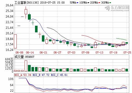Click the timestamp 2018-07-25 15:00
The width and height of the screenshot is (132, 93).
[x=52, y=3]
